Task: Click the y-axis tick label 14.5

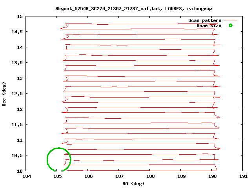Action: click(x=17, y=32)
